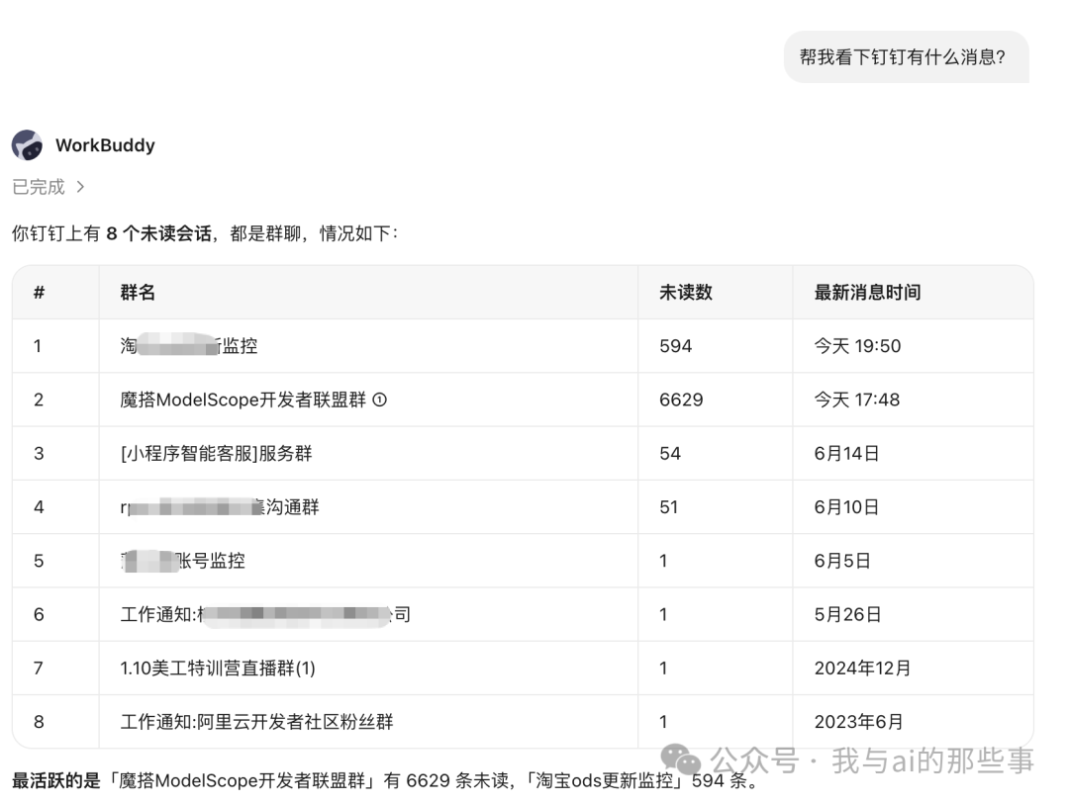The image size is (1069, 804).
Task: Select the user message bubble 帮我看下钉钉有什么消息?
Action: coord(906,57)
